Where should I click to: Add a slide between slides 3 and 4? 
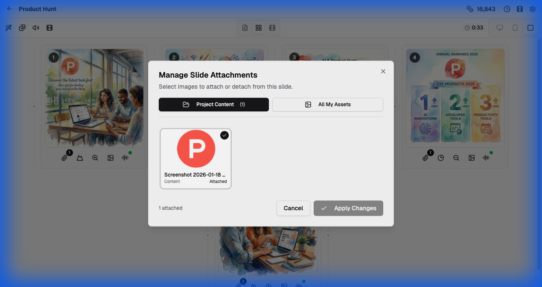(x=396, y=107)
